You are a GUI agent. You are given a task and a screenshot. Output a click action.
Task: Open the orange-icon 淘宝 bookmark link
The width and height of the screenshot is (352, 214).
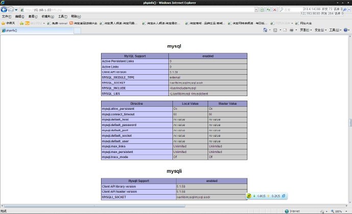pyautogui.click(x=83, y=23)
